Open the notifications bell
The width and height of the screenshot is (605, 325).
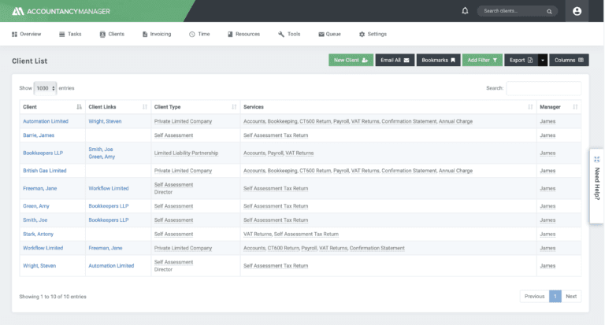(465, 11)
